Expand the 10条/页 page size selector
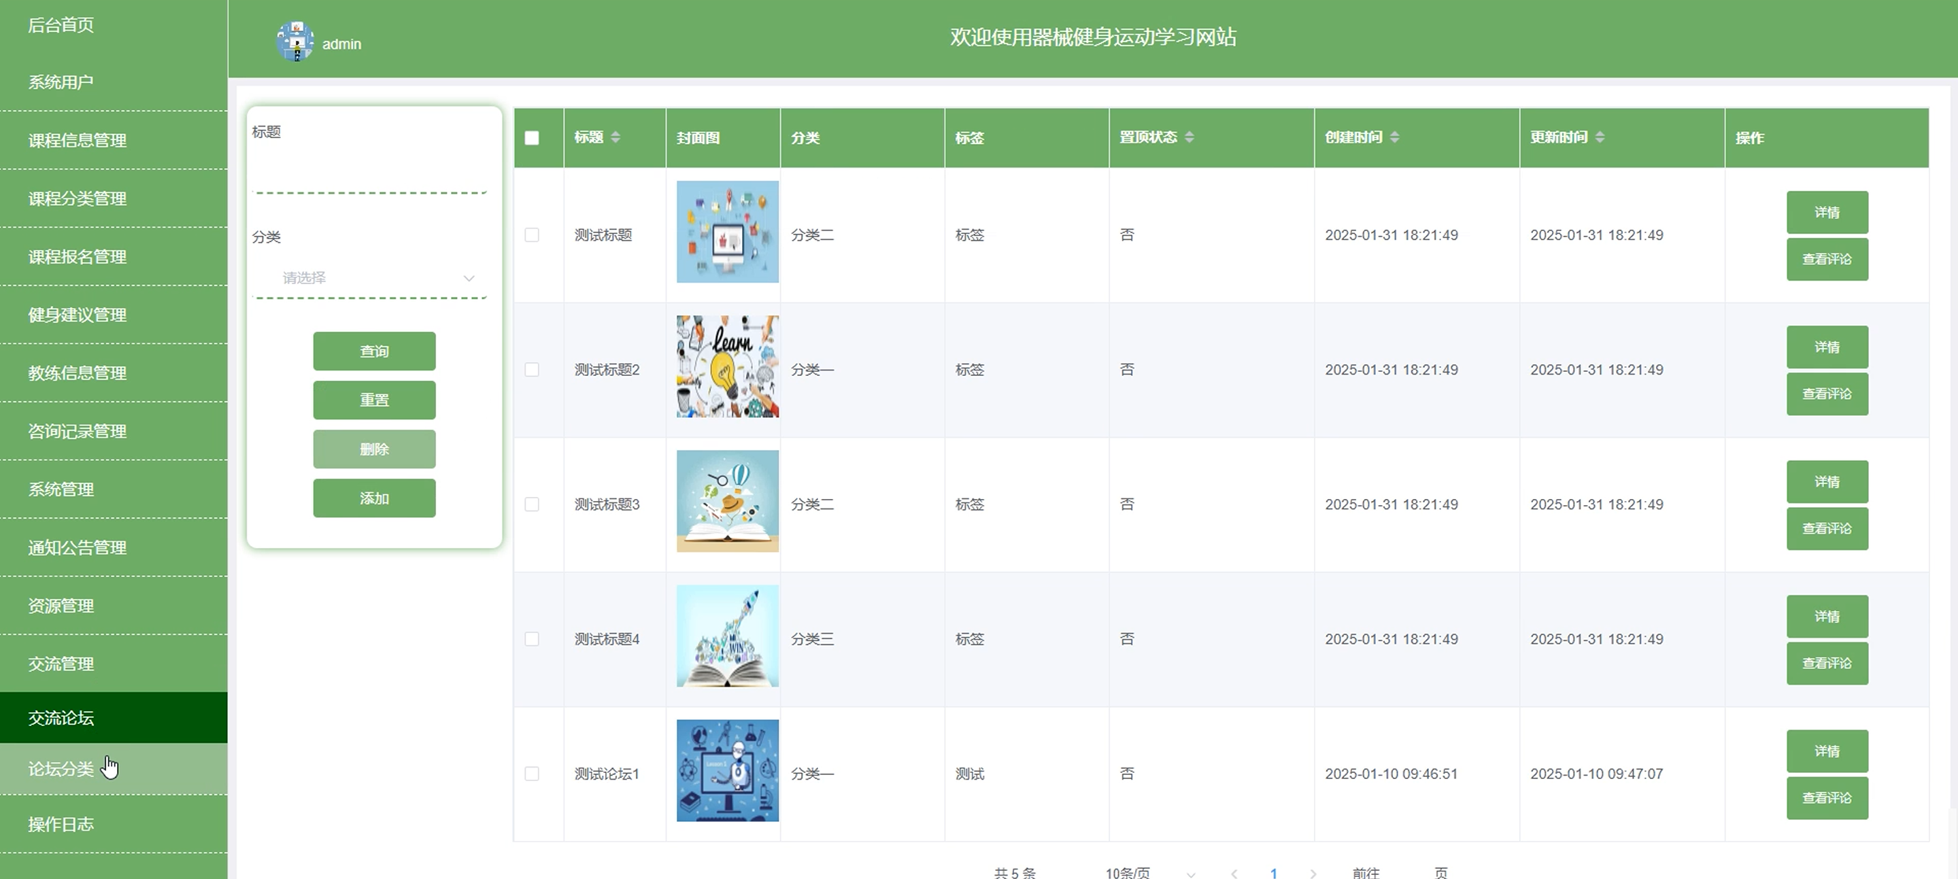Screen dimensions: 1958x879 click(x=1149, y=873)
